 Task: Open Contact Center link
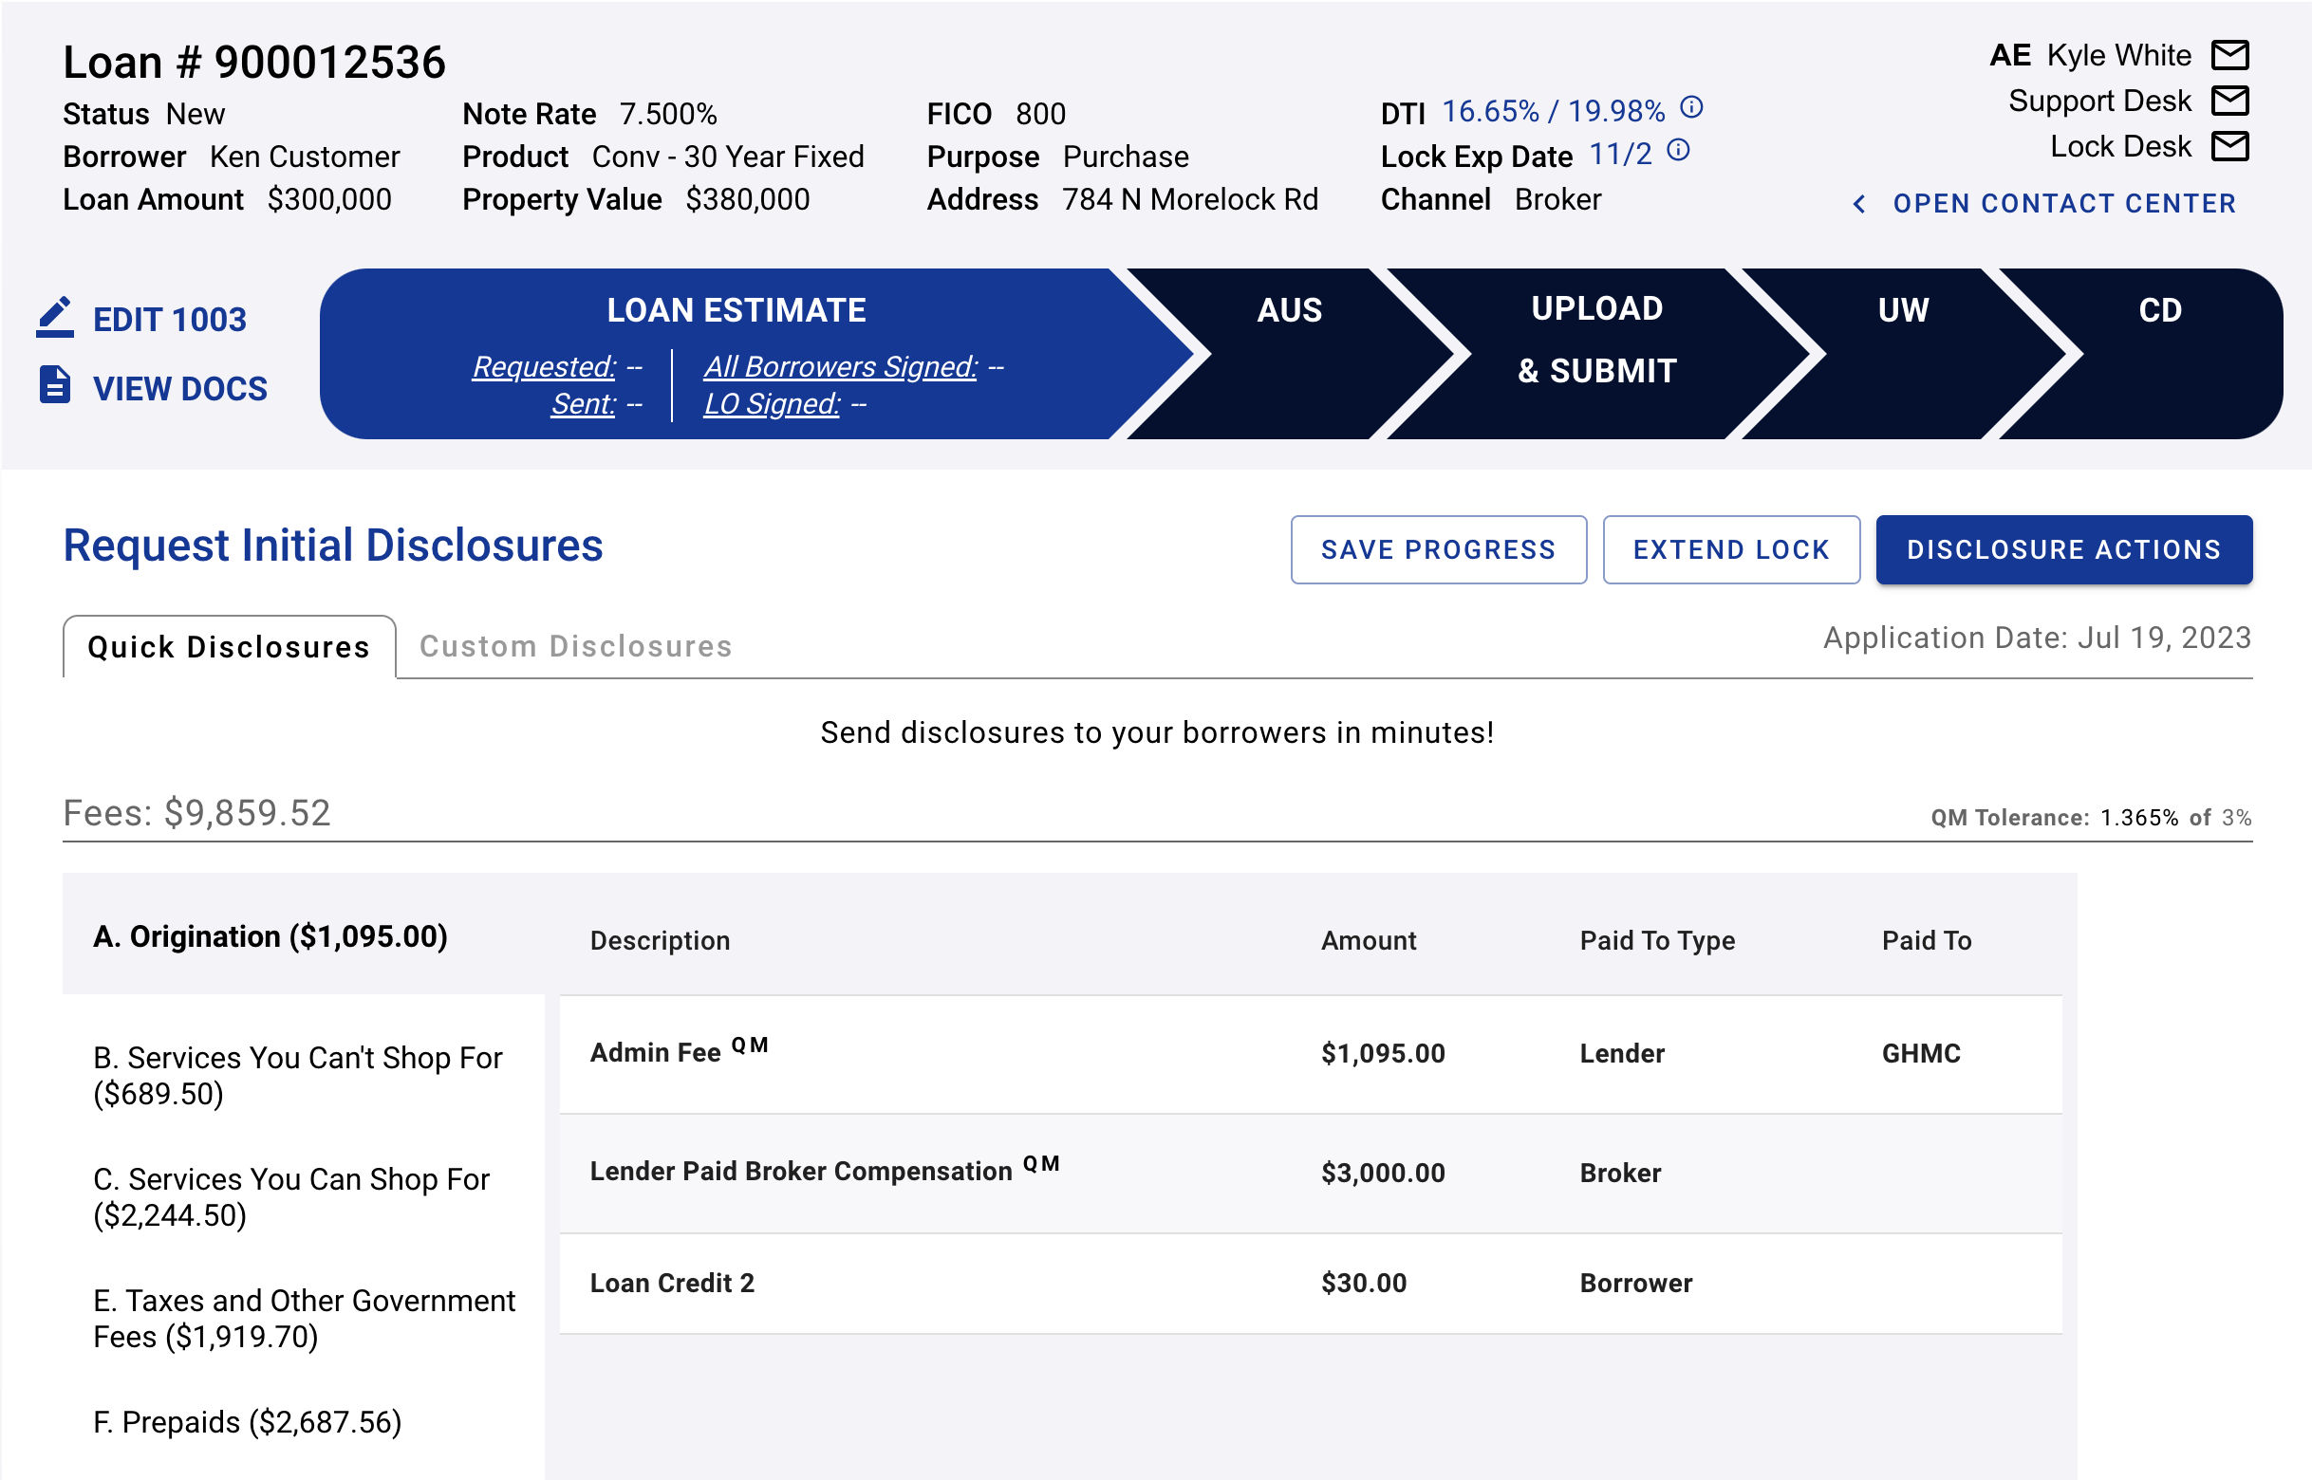[x=2063, y=204]
